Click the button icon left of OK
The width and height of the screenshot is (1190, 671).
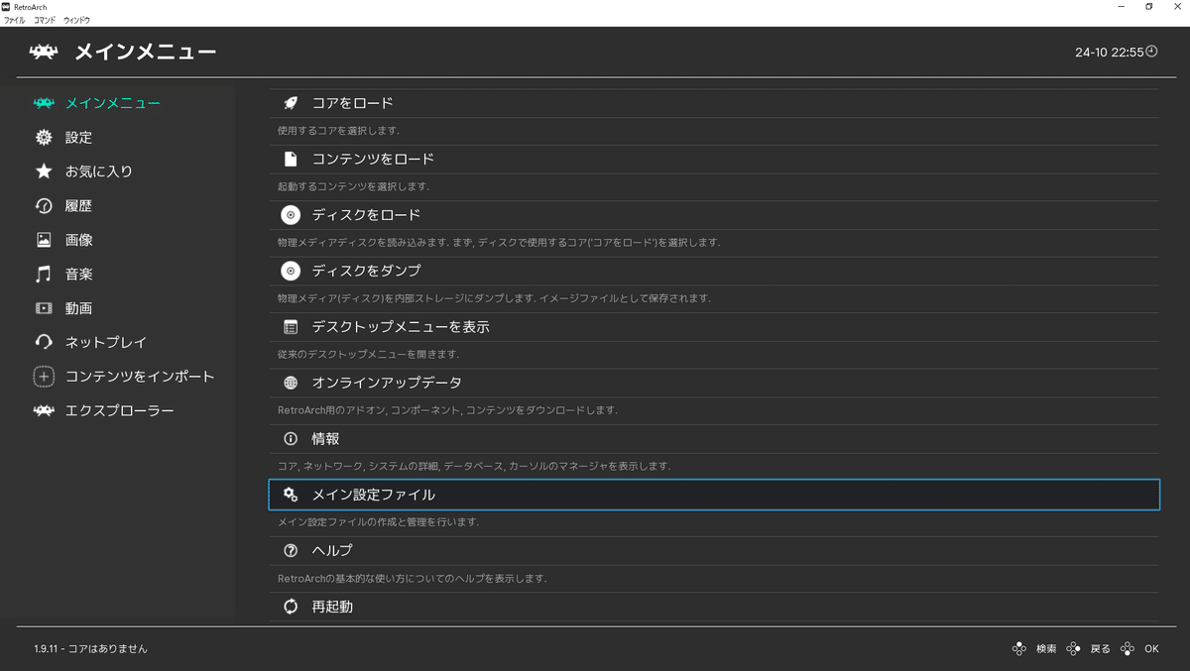(x=1128, y=649)
